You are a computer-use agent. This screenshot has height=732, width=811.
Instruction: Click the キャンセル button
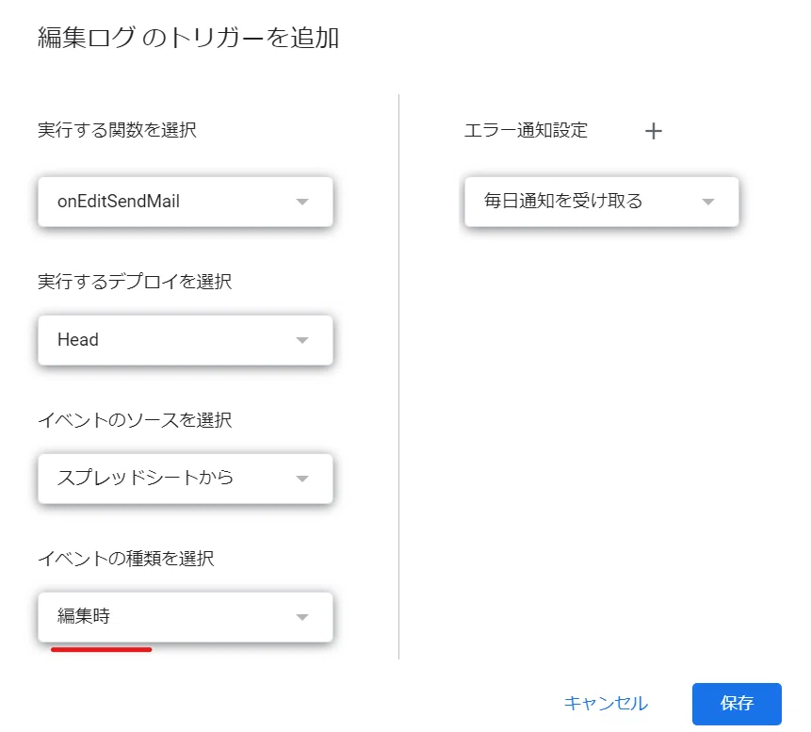coord(606,703)
